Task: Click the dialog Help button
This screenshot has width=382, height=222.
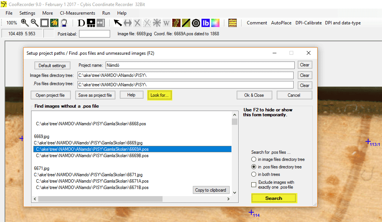Action: pos(131,95)
